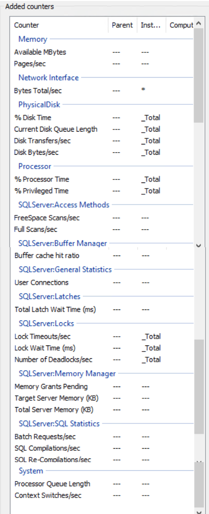
Task: Click the scroll up arrow at top
Action: click(x=199, y=24)
